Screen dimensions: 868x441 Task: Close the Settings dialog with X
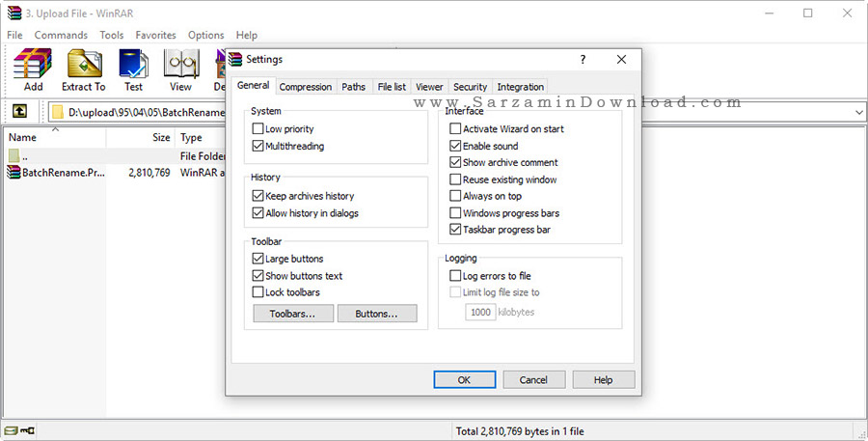(x=622, y=59)
